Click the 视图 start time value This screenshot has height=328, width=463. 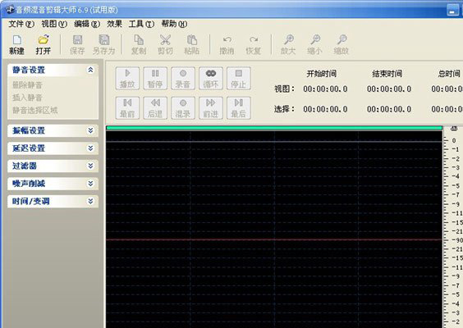tap(325, 89)
